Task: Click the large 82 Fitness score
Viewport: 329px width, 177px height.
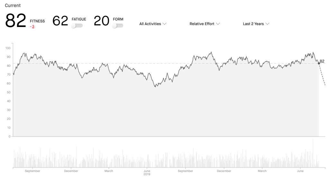Action: [16, 21]
